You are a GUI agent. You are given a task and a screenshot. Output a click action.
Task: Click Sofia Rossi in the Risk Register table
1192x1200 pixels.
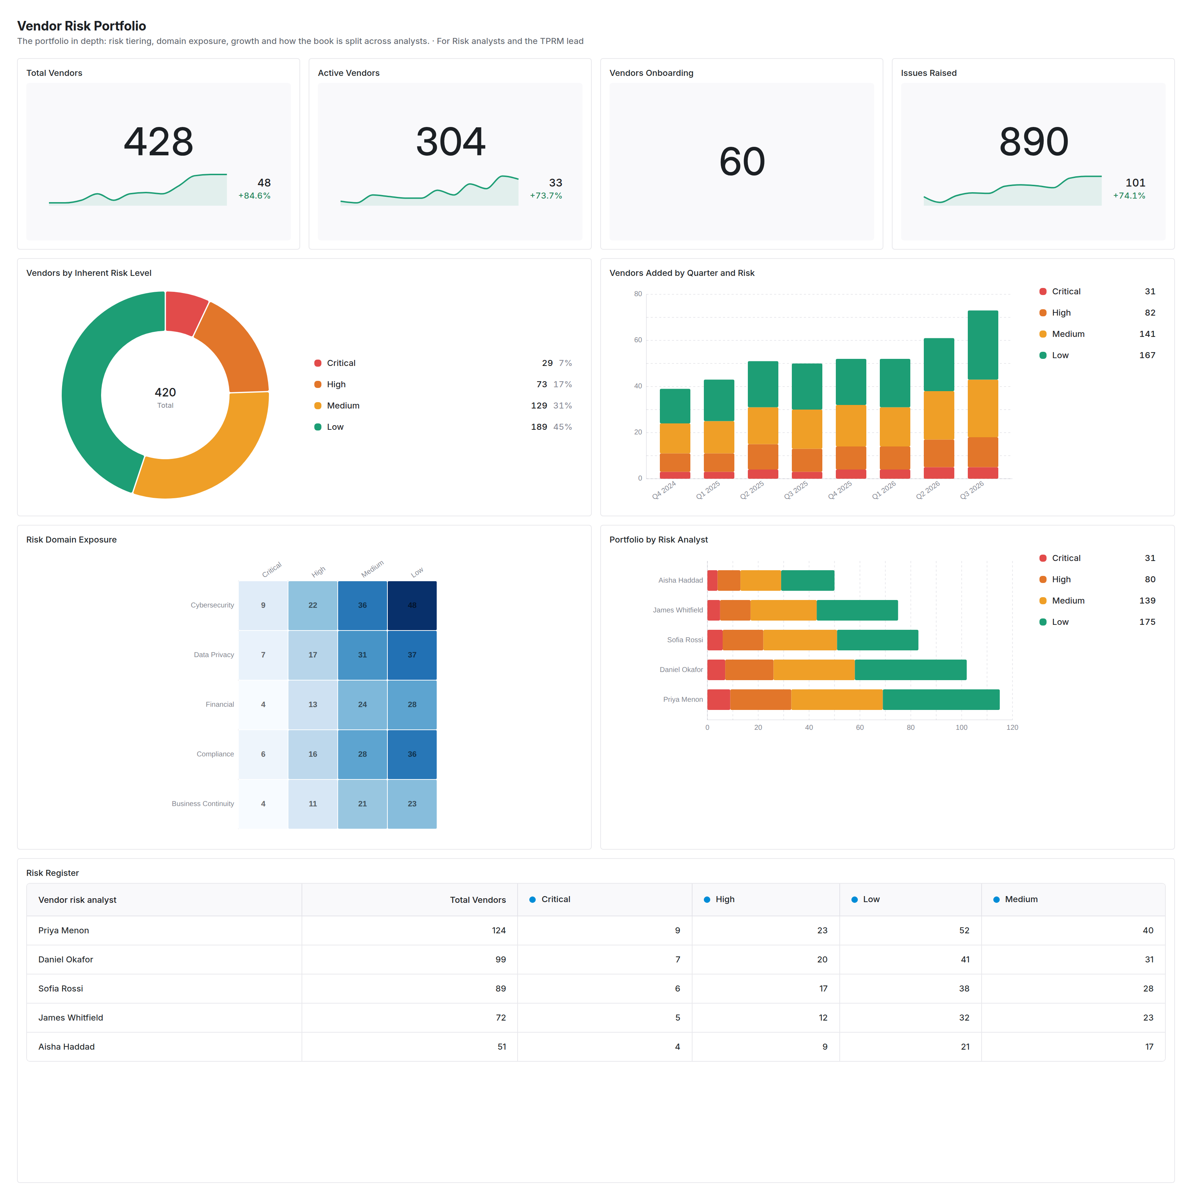click(x=60, y=989)
